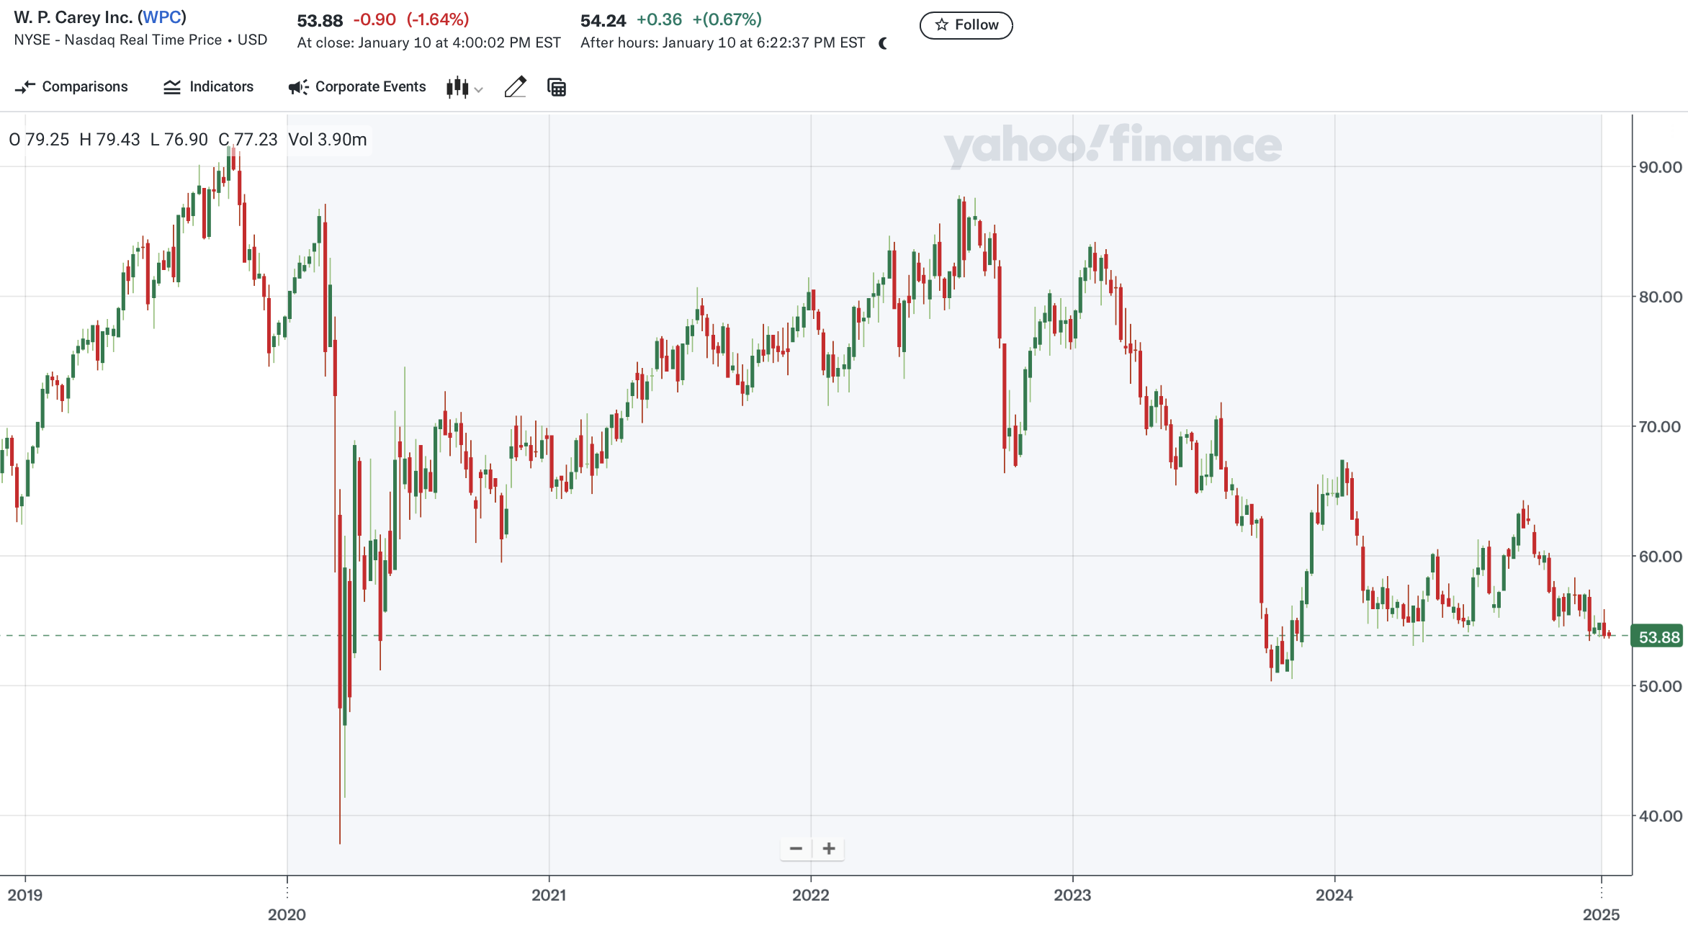Click the O 79.25 open value

click(39, 140)
